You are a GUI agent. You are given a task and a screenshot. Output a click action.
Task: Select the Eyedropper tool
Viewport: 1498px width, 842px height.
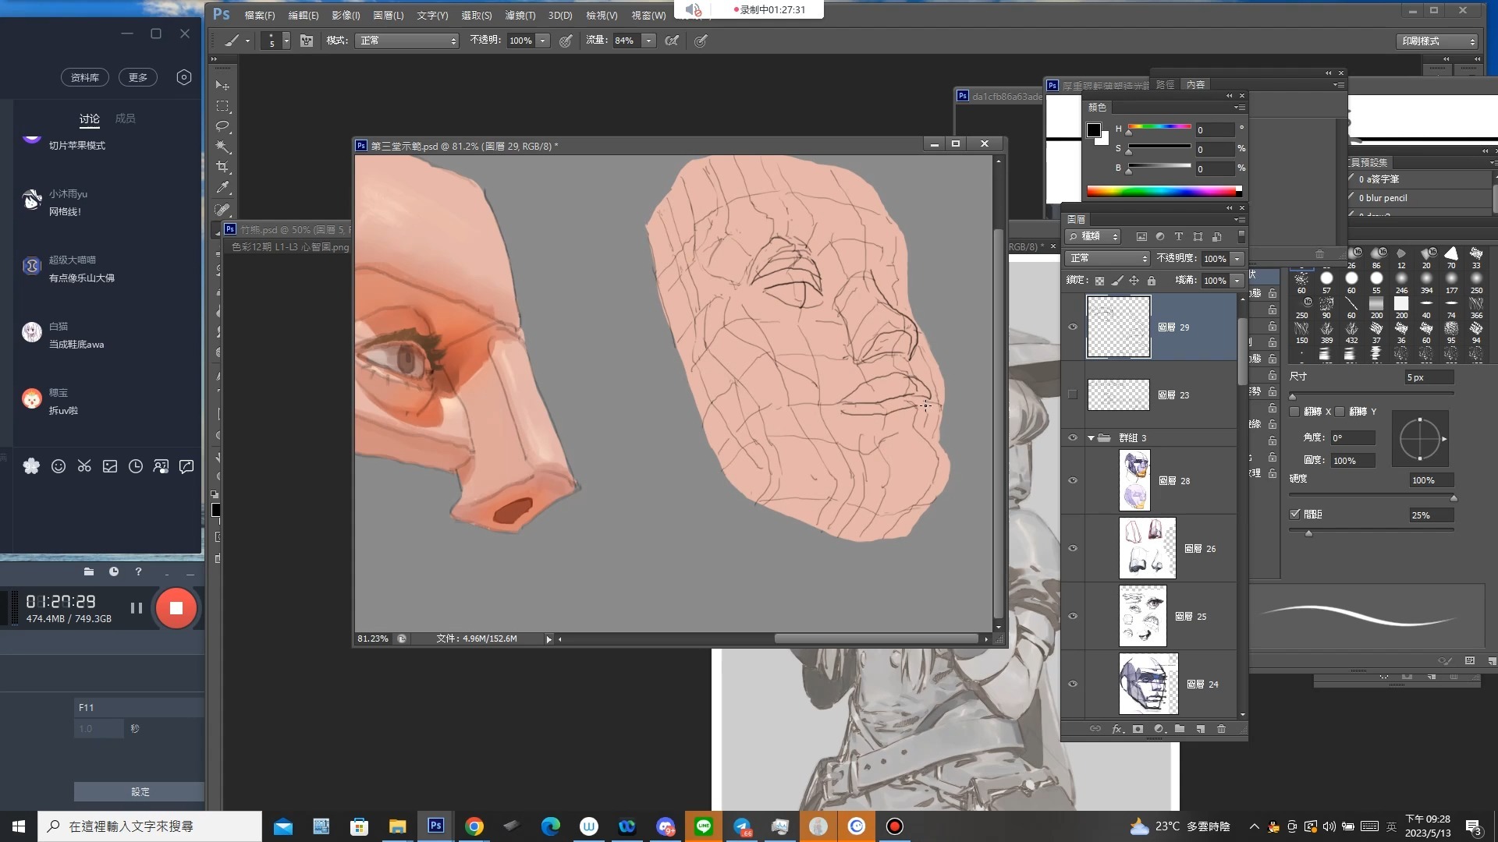[222, 187]
